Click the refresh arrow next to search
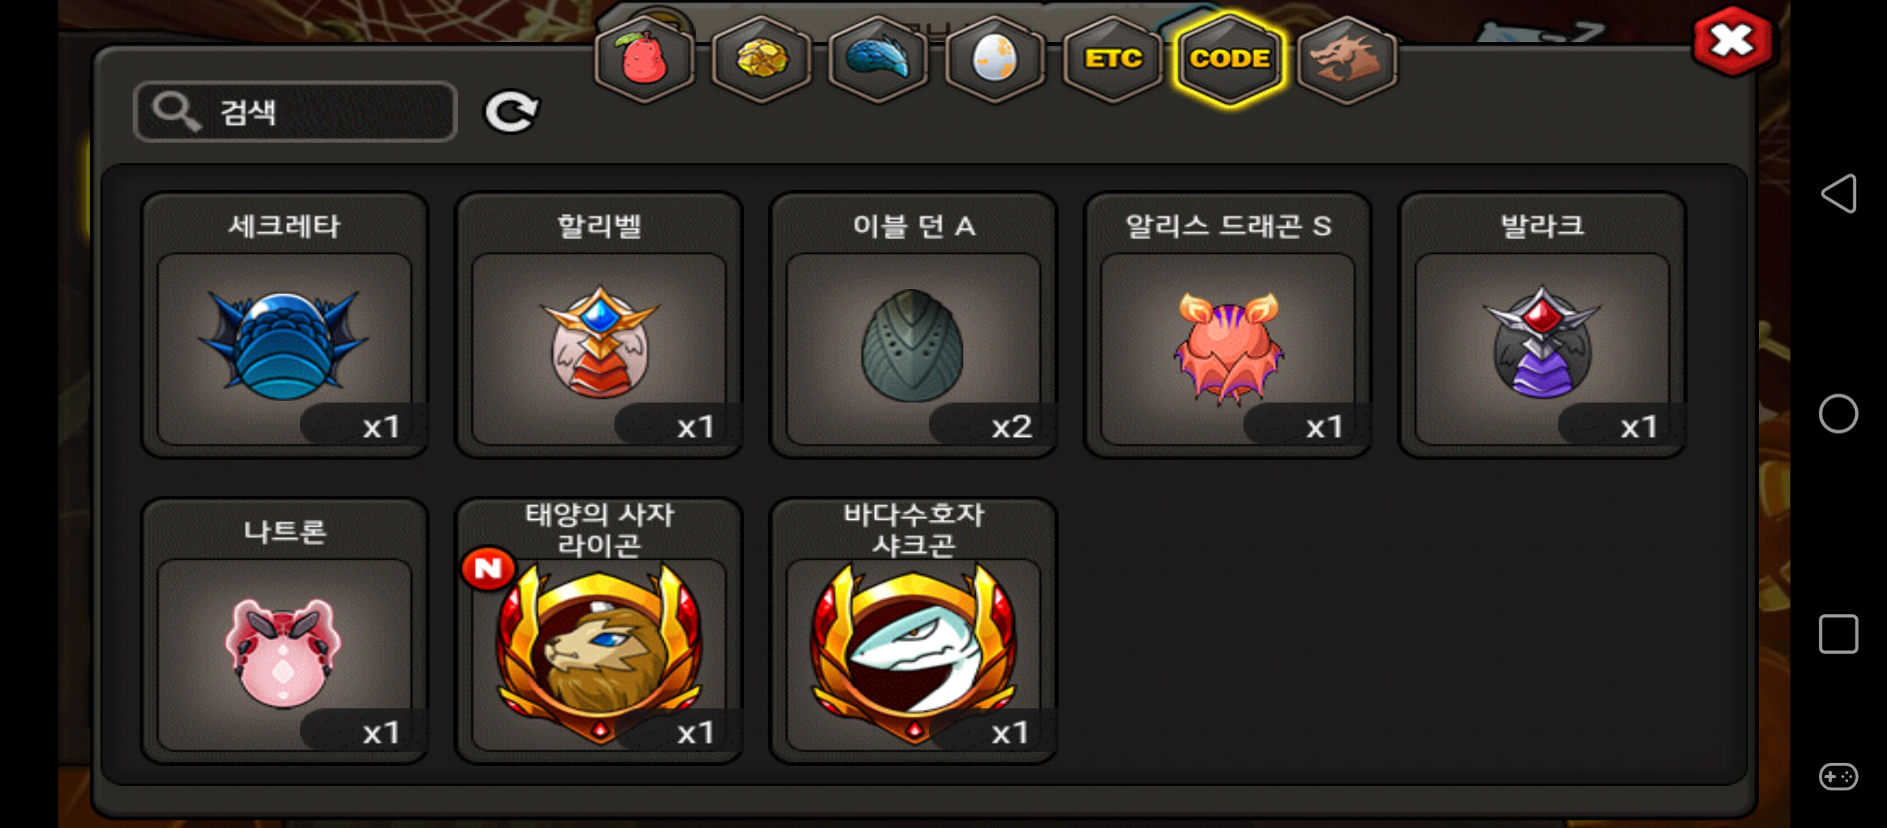The width and height of the screenshot is (1887, 828). click(x=512, y=112)
